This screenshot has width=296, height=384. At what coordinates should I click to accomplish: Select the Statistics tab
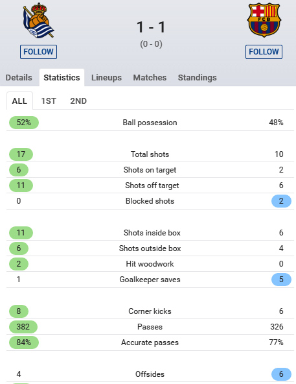(62, 78)
